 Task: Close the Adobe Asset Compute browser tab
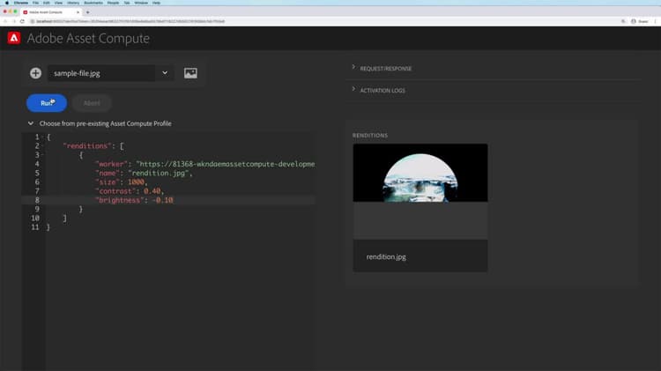pos(78,12)
